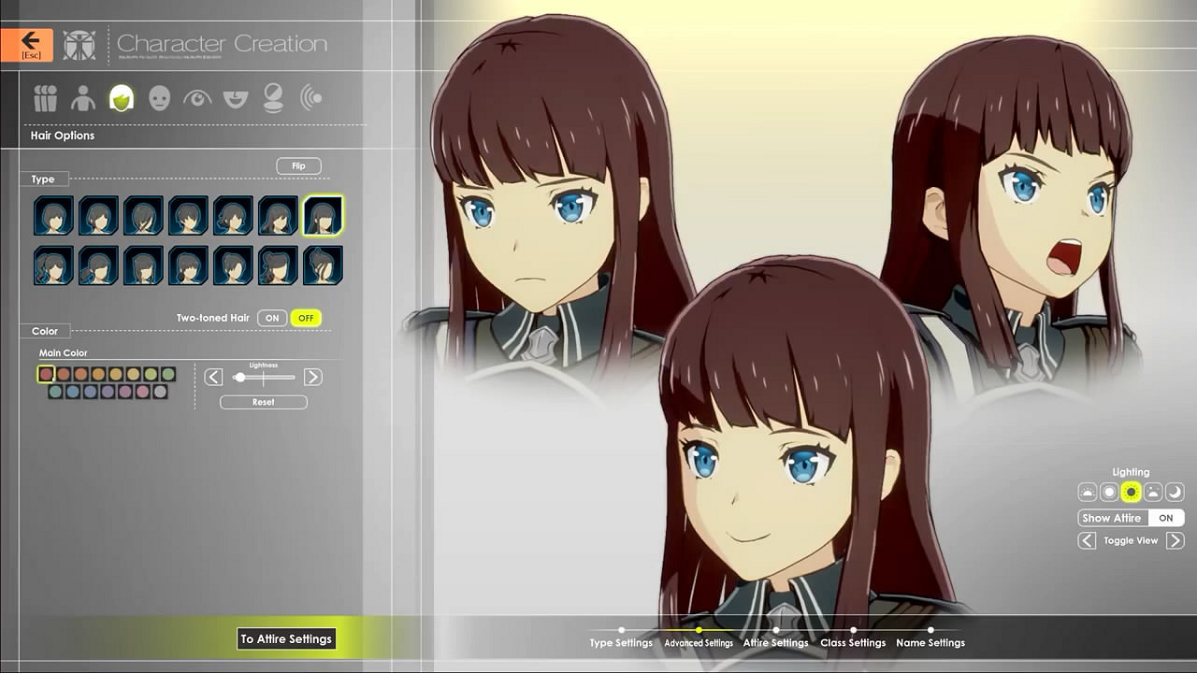Viewport: 1197px width, 673px height.
Task: Select the moon night lighting icon
Action: tap(1175, 492)
